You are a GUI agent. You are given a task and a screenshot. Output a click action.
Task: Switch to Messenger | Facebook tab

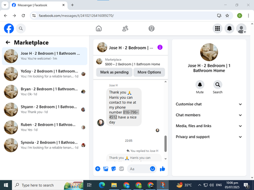pos(39,5)
